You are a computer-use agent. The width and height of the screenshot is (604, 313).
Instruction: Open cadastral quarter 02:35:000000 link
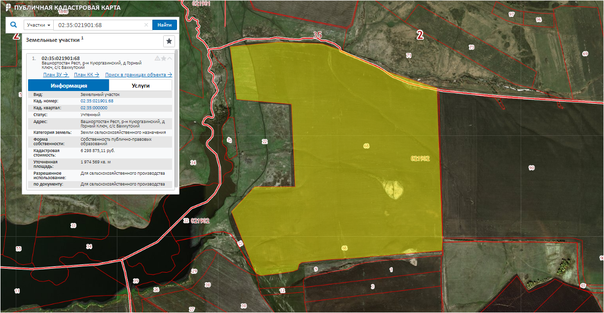coord(94,107)
